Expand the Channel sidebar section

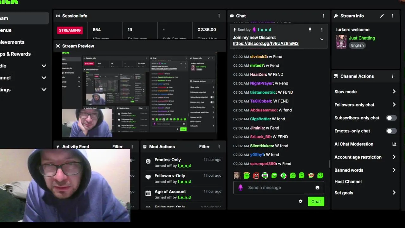[x=44, y=78]
